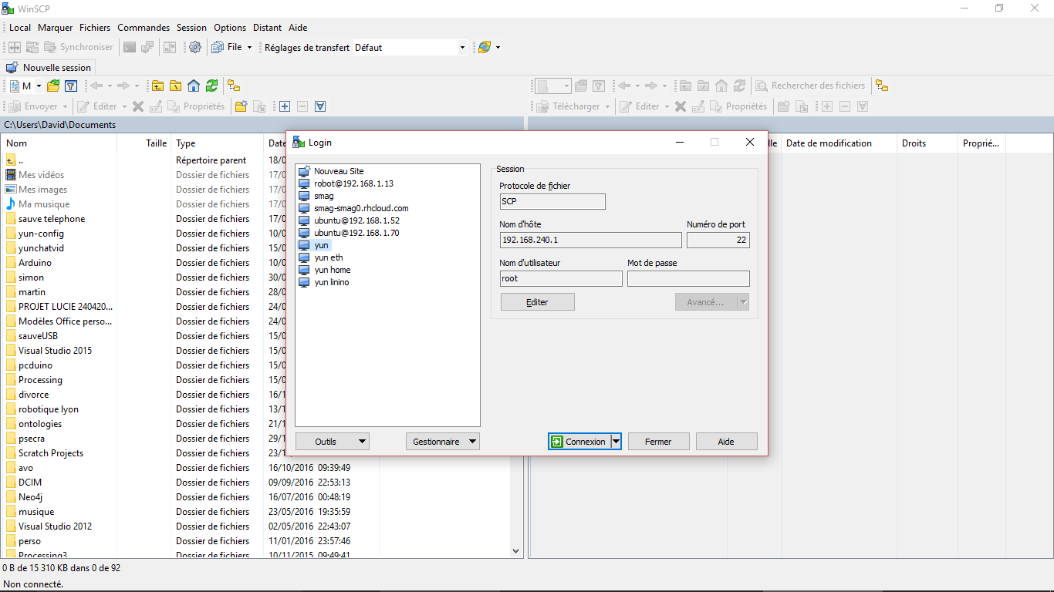Expand the arrow next to Connexion
This screenshot has width=1054, height=592.
coord(616,442)
